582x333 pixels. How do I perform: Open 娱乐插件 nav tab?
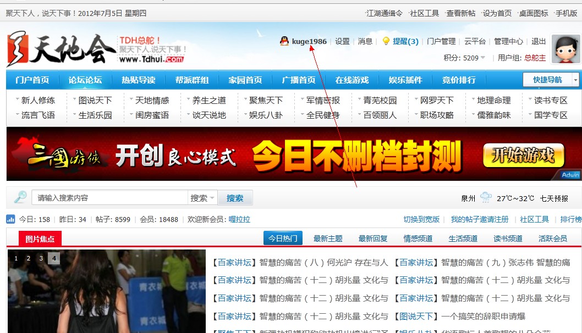pos(405,80)
